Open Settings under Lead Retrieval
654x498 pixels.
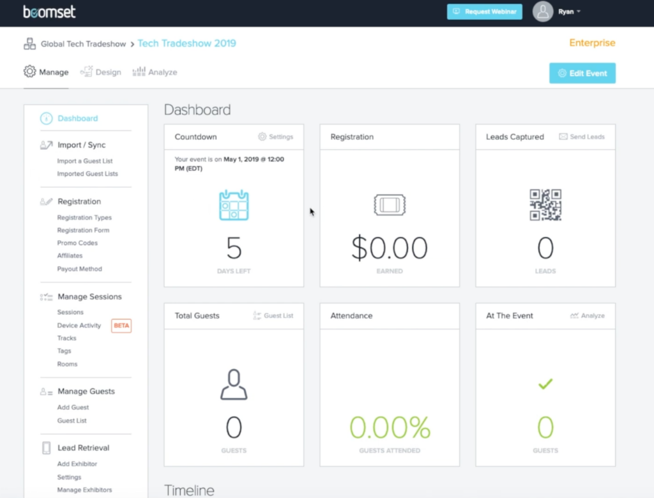69,477
